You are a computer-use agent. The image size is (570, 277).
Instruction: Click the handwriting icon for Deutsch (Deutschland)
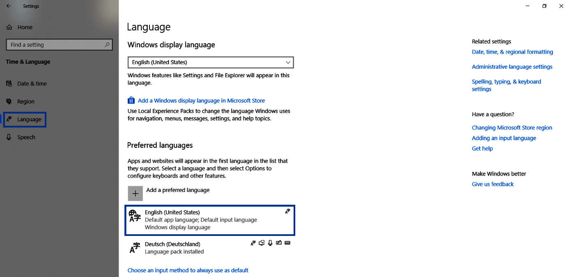(x=279, y=243)
